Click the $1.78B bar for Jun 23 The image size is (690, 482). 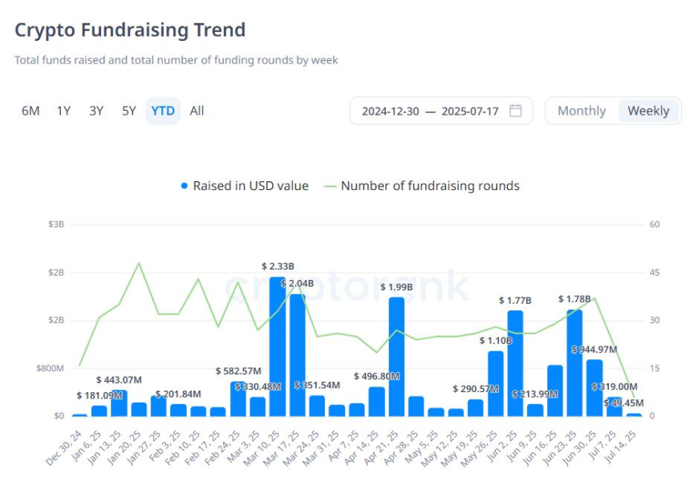tap(574, 363)
